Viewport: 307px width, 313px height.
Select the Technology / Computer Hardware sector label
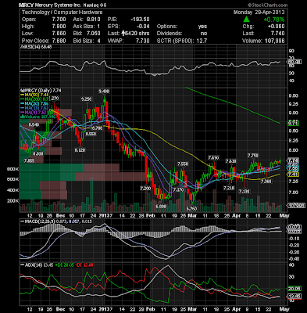pyautogui.click(x=62, y=13)
